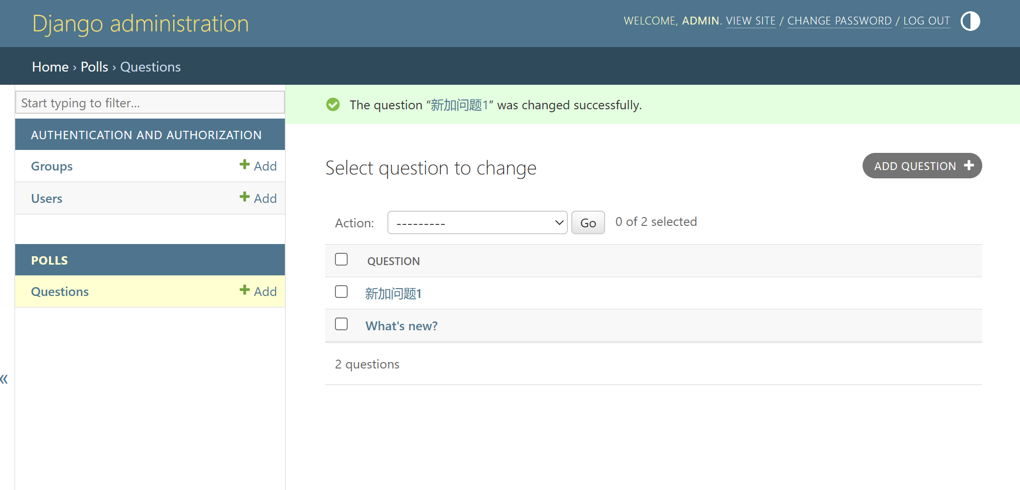
Task: Tick the select-all checkbox in the header
Action: (341, 260)
